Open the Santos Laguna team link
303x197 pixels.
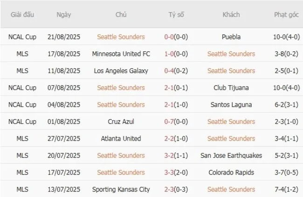pyautogui.click(x=231, y=105)
